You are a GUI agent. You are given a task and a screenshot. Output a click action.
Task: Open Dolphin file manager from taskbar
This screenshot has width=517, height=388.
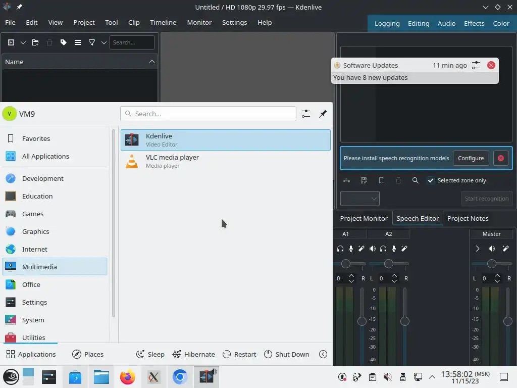pyautogui.click(x=101, y=377)
